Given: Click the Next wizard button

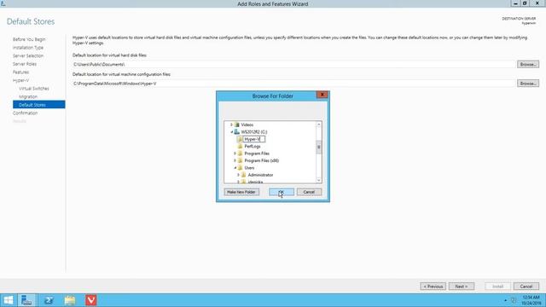Looking at the screenshot, I should click(462, 287).
